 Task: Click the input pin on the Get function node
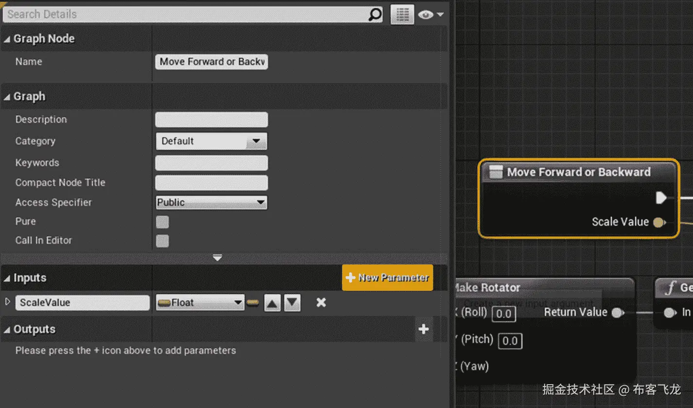670,313
